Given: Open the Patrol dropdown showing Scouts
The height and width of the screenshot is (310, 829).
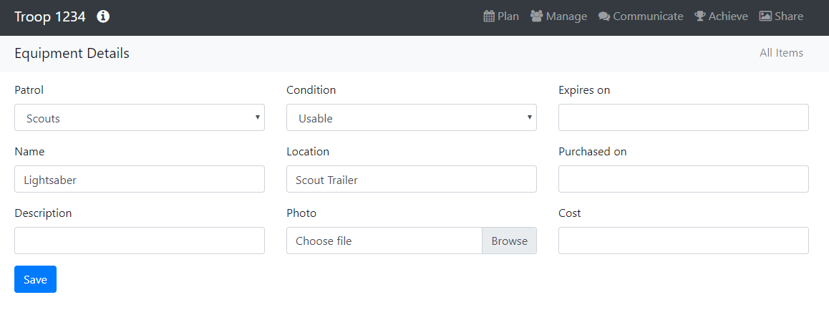Looking at the screenshot, I should click(140, 118).
